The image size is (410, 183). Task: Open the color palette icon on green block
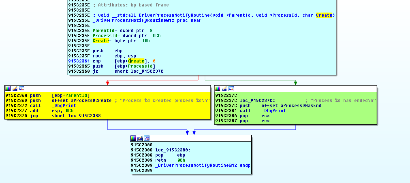click(x=218, y=89)
